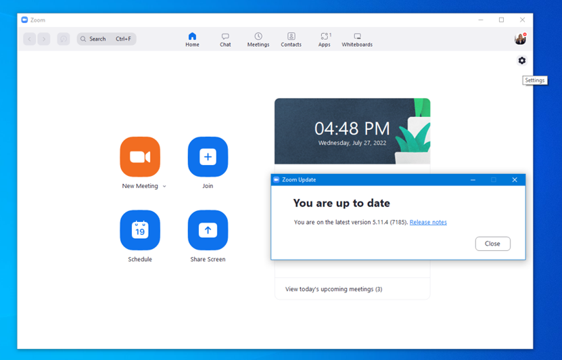
Task: Minimize the main Zoom window
Action: coord(481,20)
